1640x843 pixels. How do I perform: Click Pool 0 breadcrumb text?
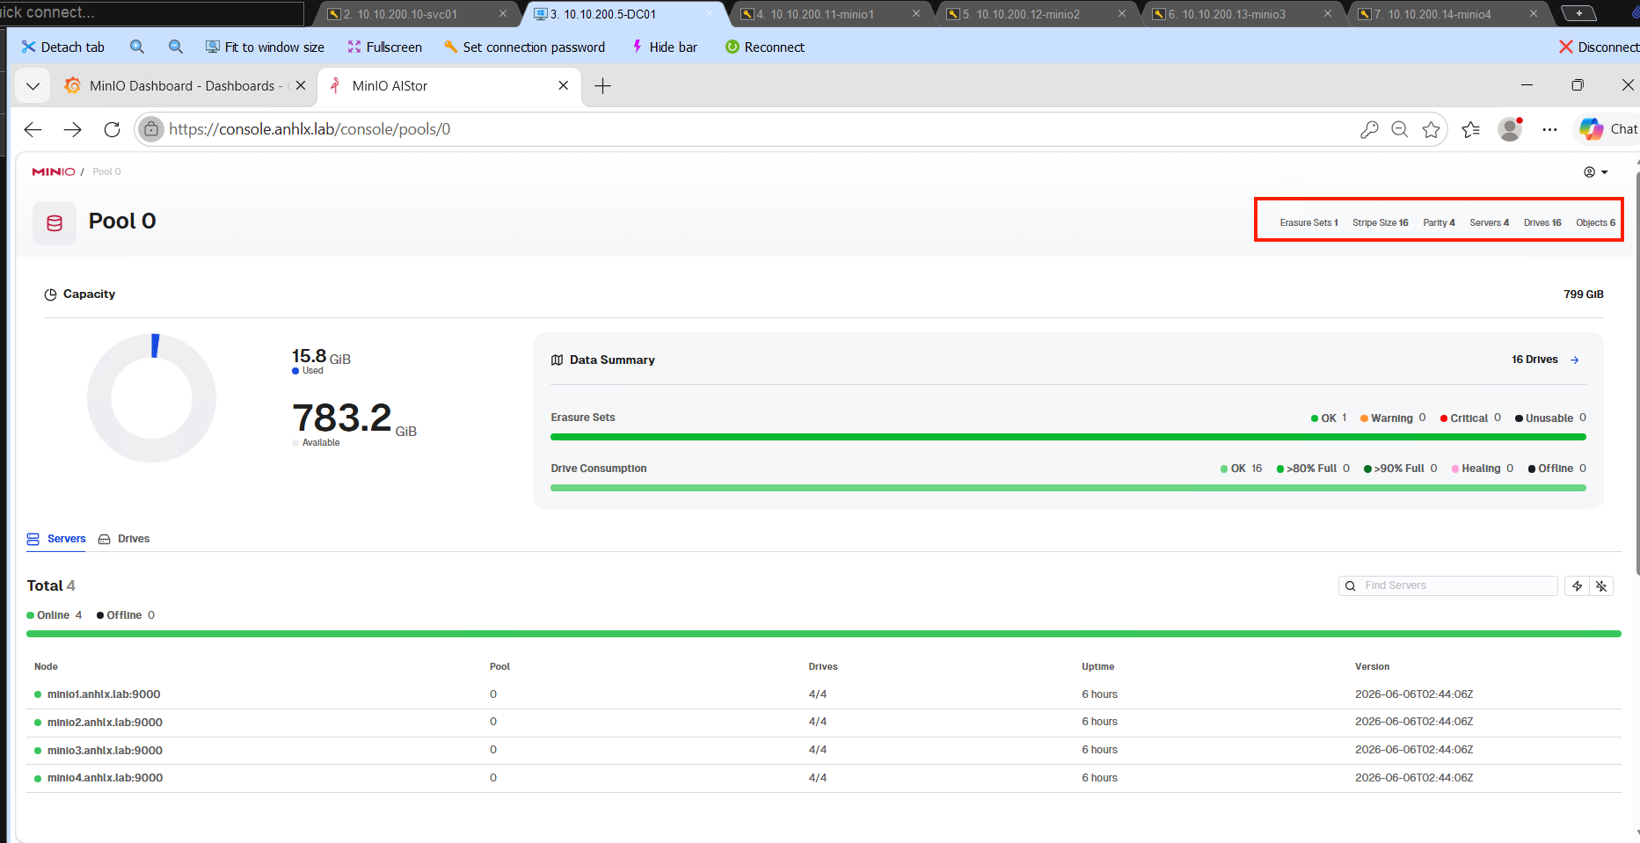[106, 171]
